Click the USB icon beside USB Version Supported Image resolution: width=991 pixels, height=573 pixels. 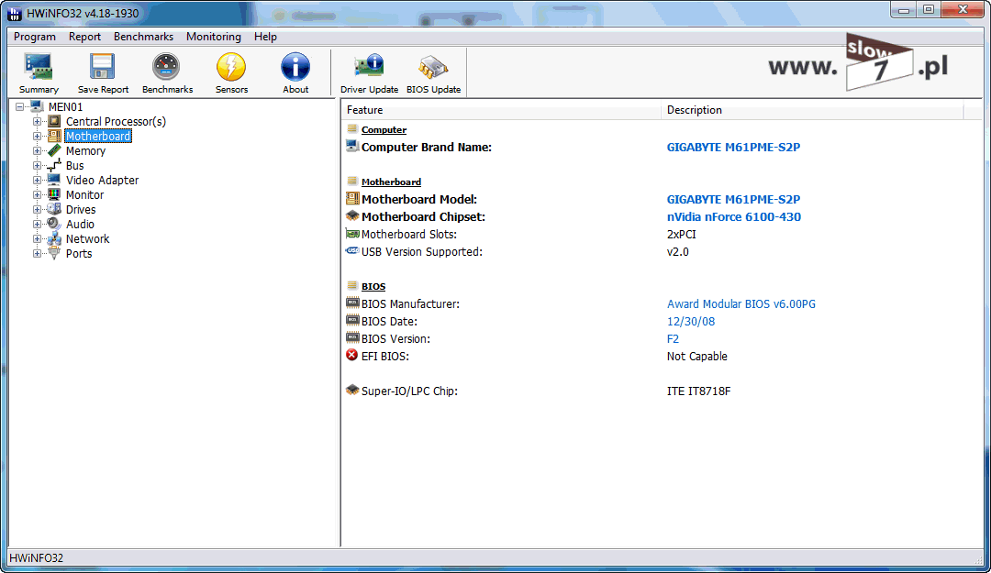352,251
